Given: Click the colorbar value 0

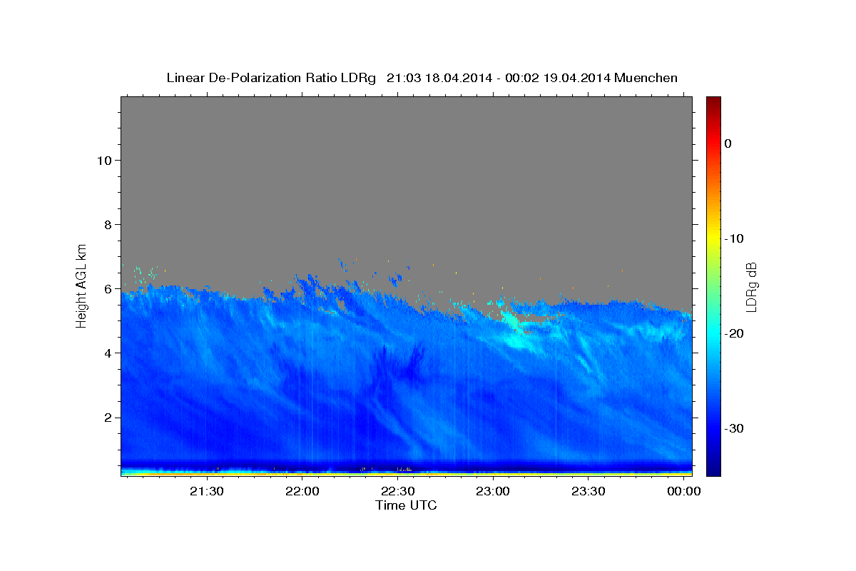Looking at the screenshot, I should click(x=728, y=143).
